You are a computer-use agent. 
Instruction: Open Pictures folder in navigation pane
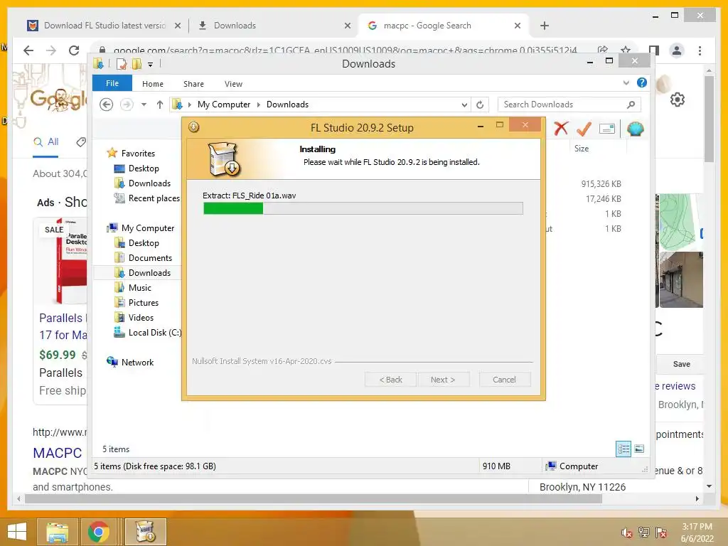pyautogui.click(x=144, y=303)
